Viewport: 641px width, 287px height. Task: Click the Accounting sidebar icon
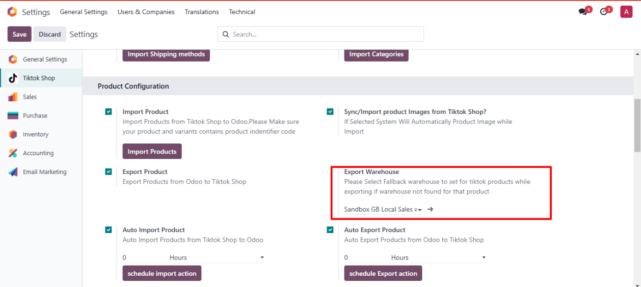pyautogui.click(x=13, y=153)
